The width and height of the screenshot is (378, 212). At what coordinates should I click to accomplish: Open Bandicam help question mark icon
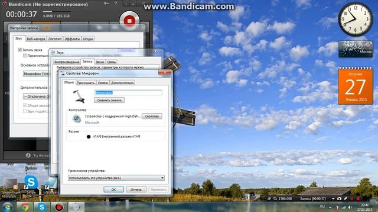(x=116, y=4)
